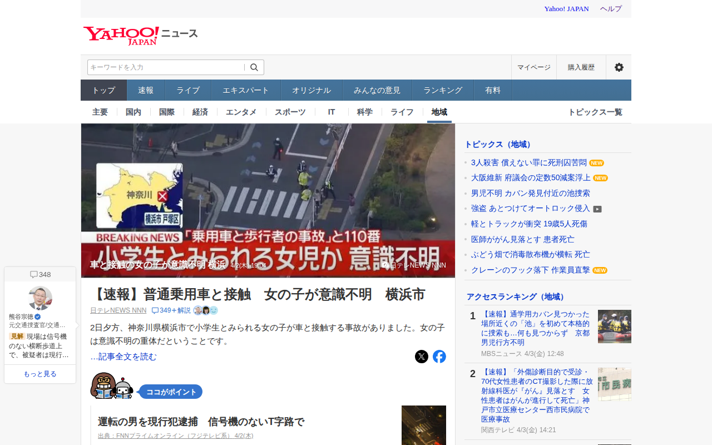Select the 主要 category
Image resolution: width=712 pixels, height=445 pixels.
100,112
